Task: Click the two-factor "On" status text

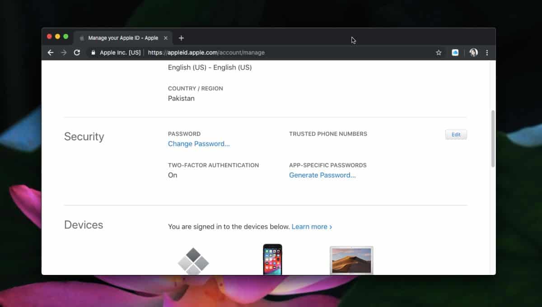Action: pos(173,175)
